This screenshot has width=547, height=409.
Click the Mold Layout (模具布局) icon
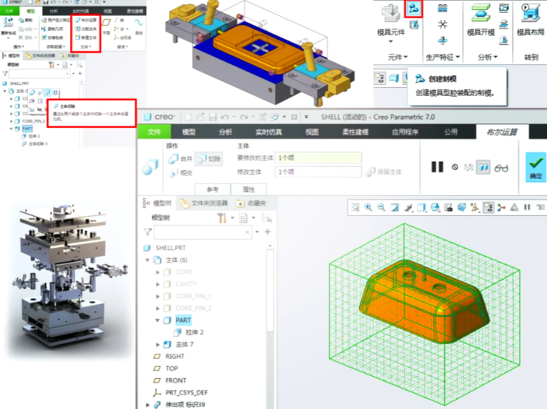coord(531,14)
